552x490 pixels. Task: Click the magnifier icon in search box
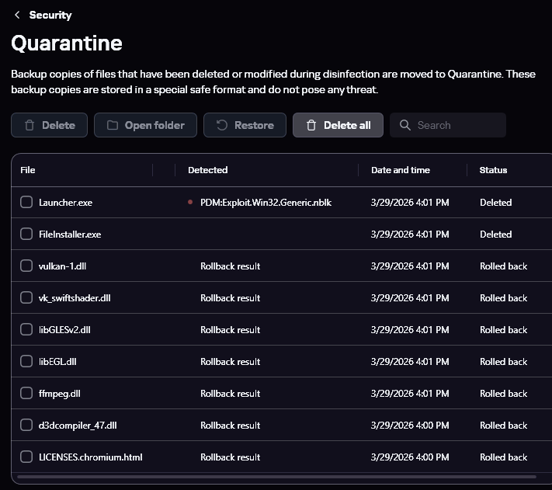point(405,125)
